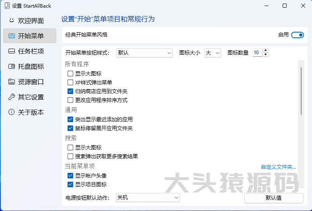Image resolution: width=312 pixels, height=211 pixels.
Task: Uncheck 显示帐户头像 checkbox
Action: coord(70,176)
